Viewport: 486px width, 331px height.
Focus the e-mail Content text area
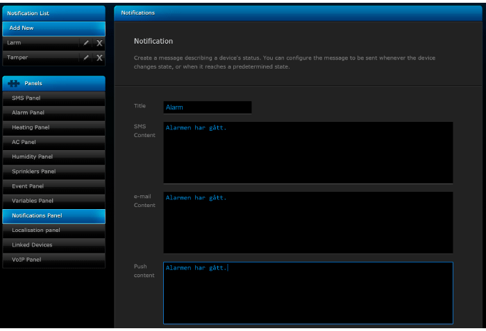308,222
